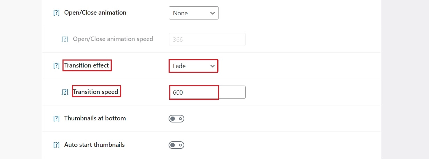The width and height of the screenshot is (429, 159).
Task: Click the help icon next to Auto start thumbnails
Action: click(56, 145)
